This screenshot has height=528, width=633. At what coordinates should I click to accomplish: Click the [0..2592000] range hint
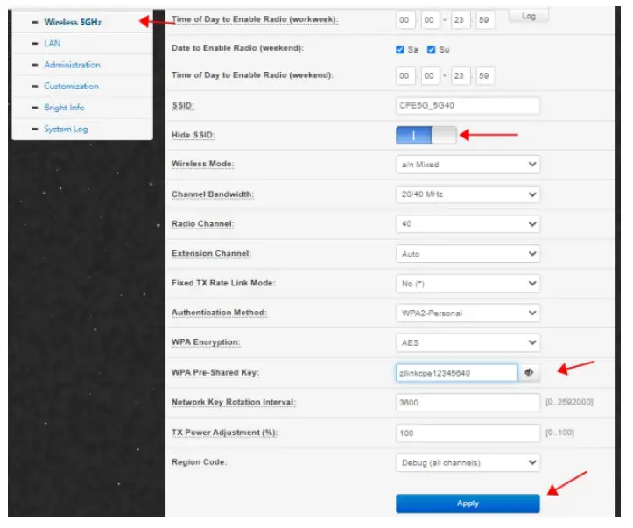tap(569, 402)
